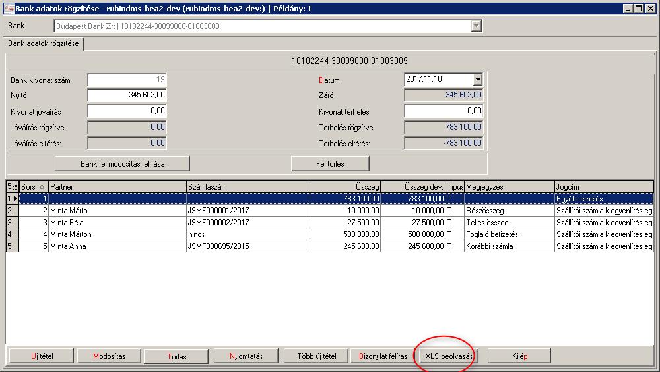Click the Több új tétel button
660x372 pixels.
(317, 356)
